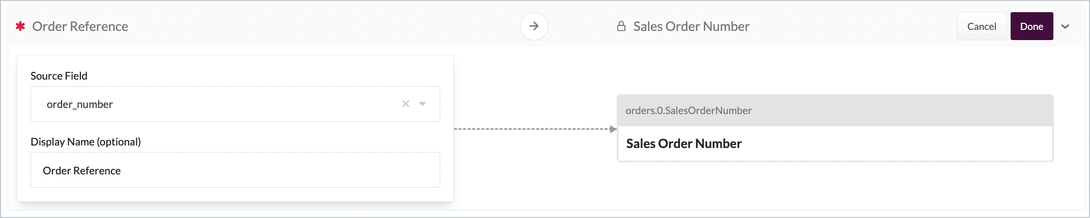The height and width of the screenshot is (218, 1090).
Task: Clear the order_number selection with the X
Action: click(406, 104)
